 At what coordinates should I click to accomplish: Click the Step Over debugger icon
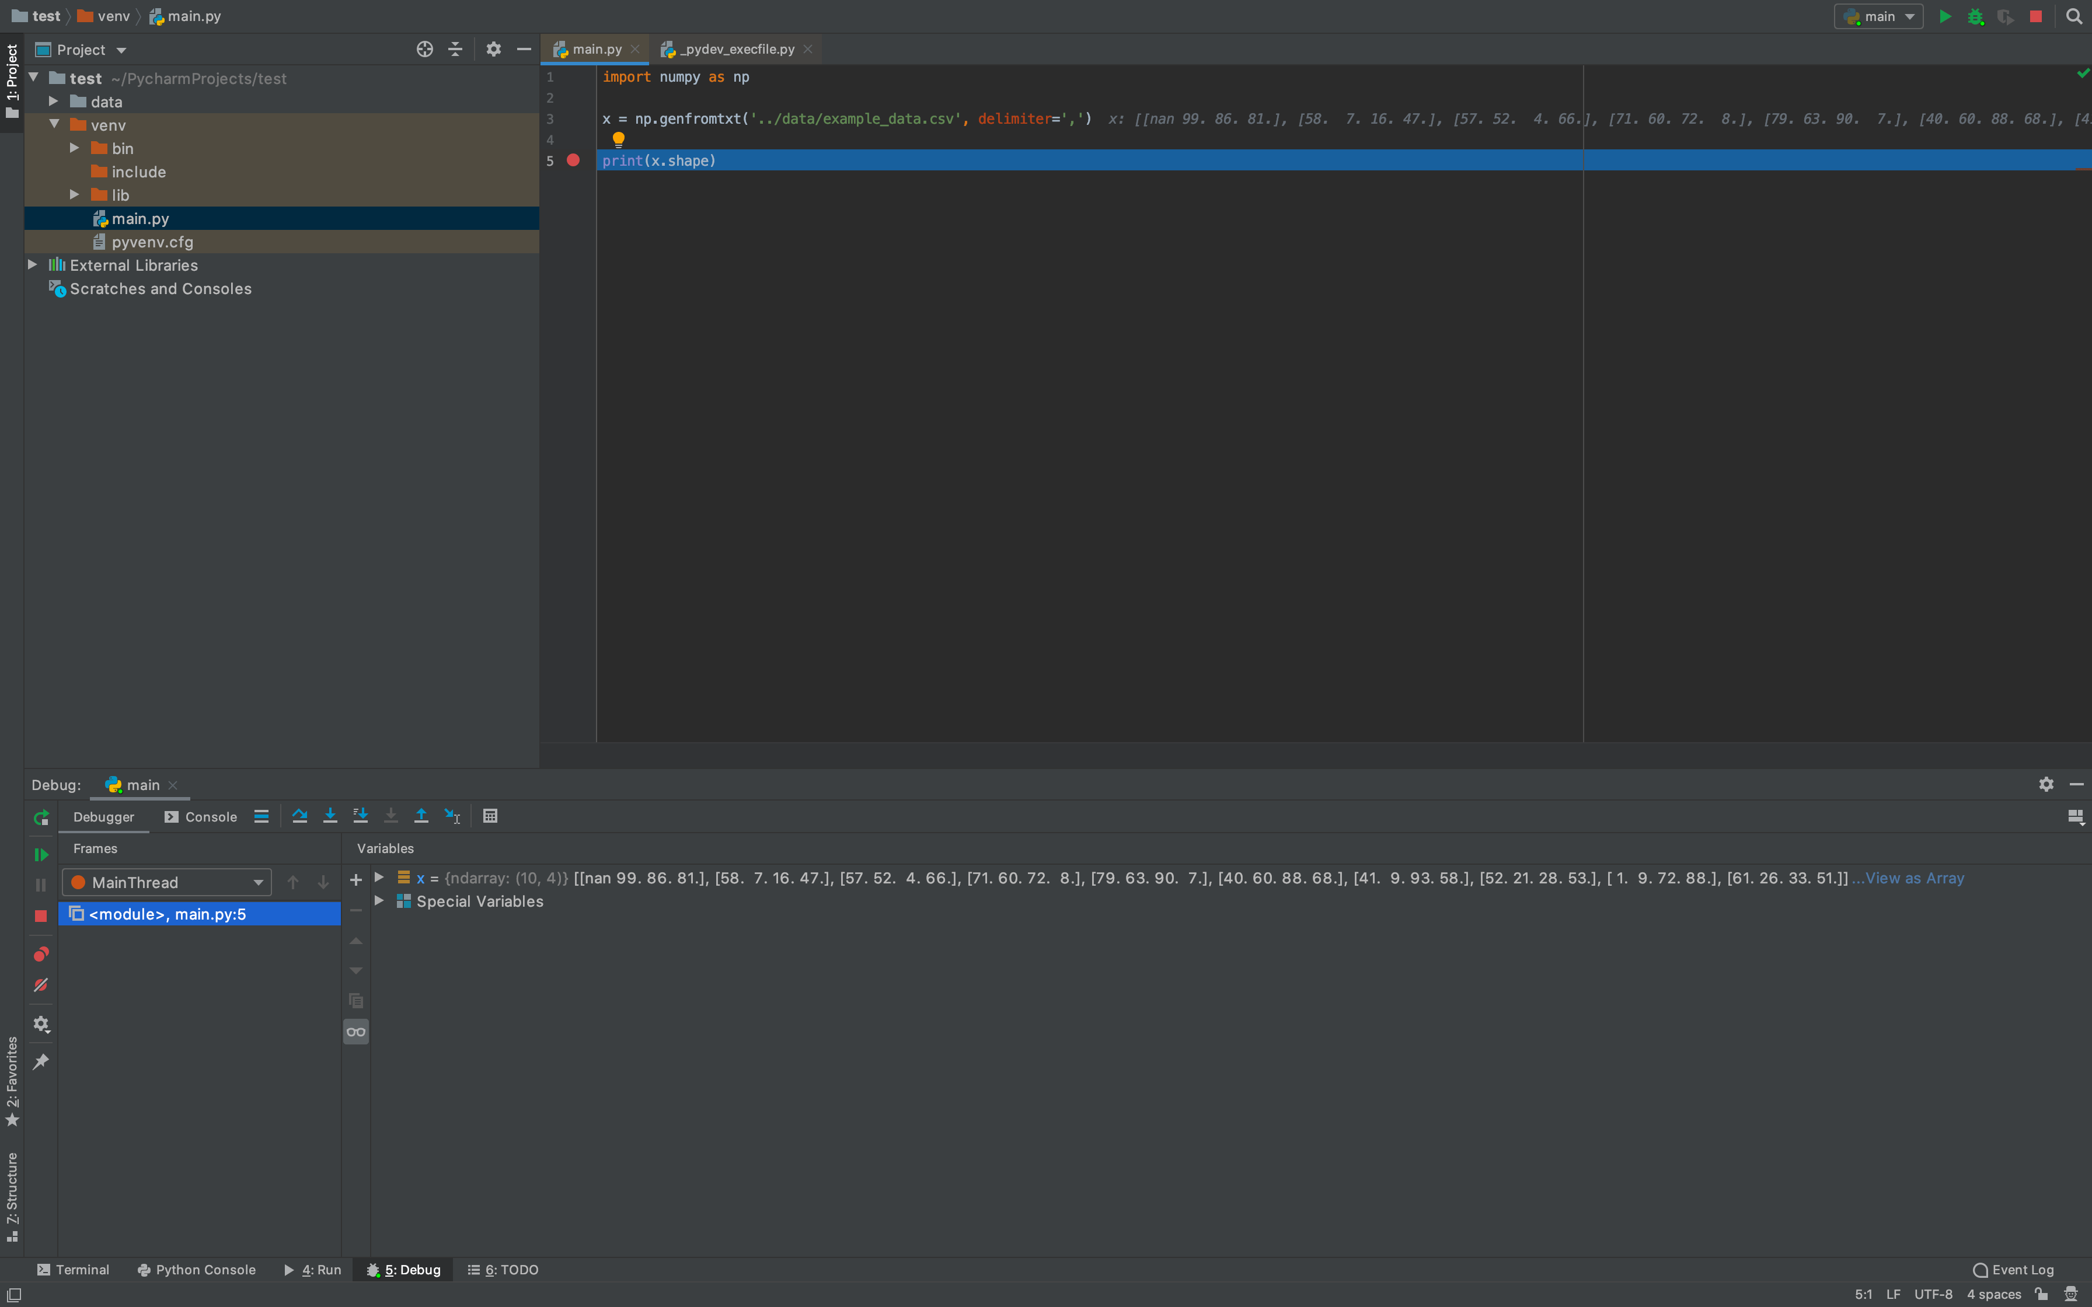point(299,816)
